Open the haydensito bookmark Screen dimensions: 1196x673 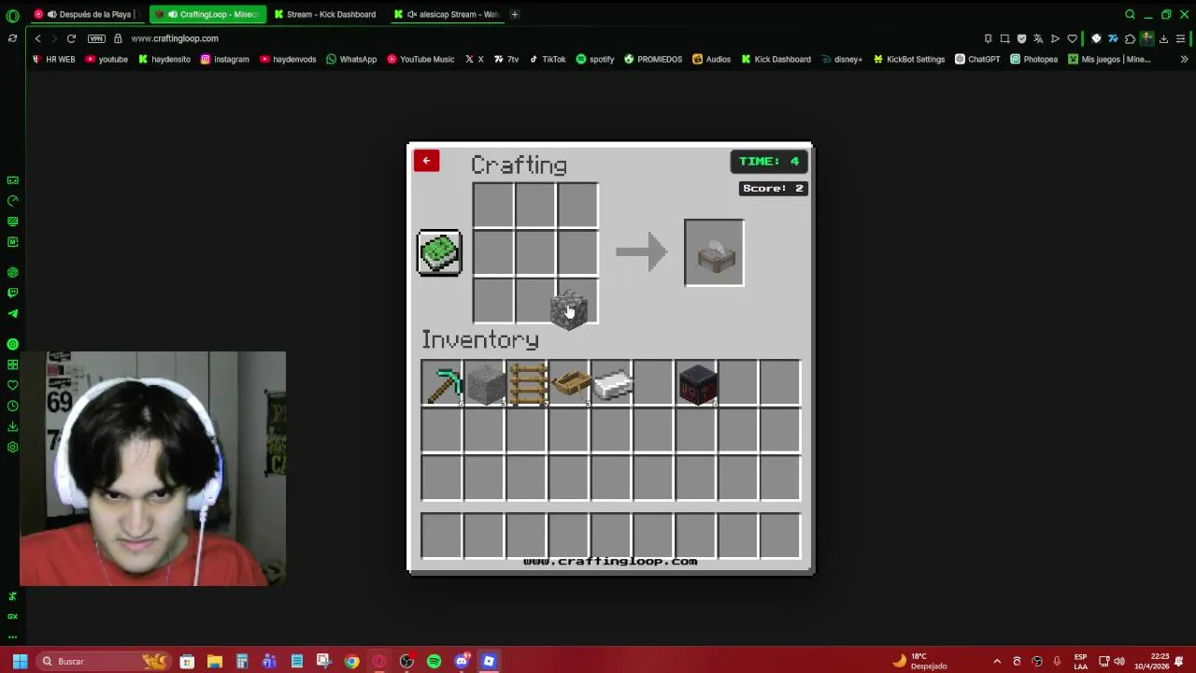(164, 59)
